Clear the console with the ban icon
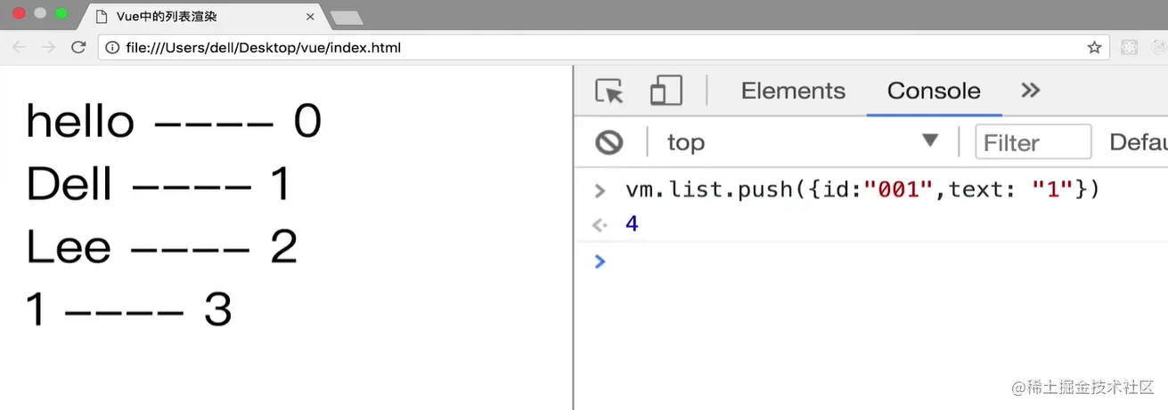 (609, 142)
